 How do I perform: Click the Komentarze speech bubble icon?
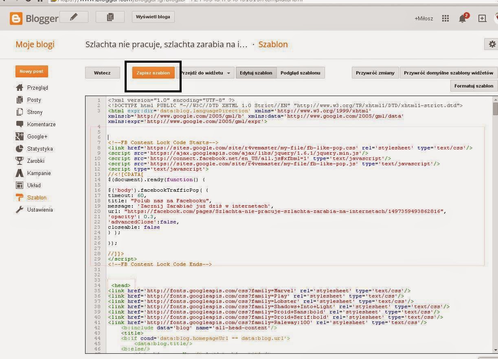coord(20,124)
